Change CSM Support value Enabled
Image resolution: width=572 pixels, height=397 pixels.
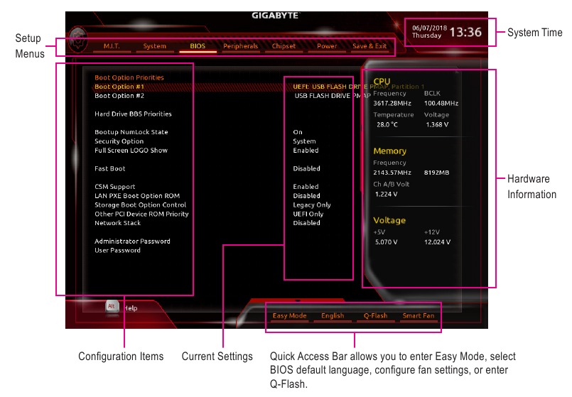[x=306, y=187]
